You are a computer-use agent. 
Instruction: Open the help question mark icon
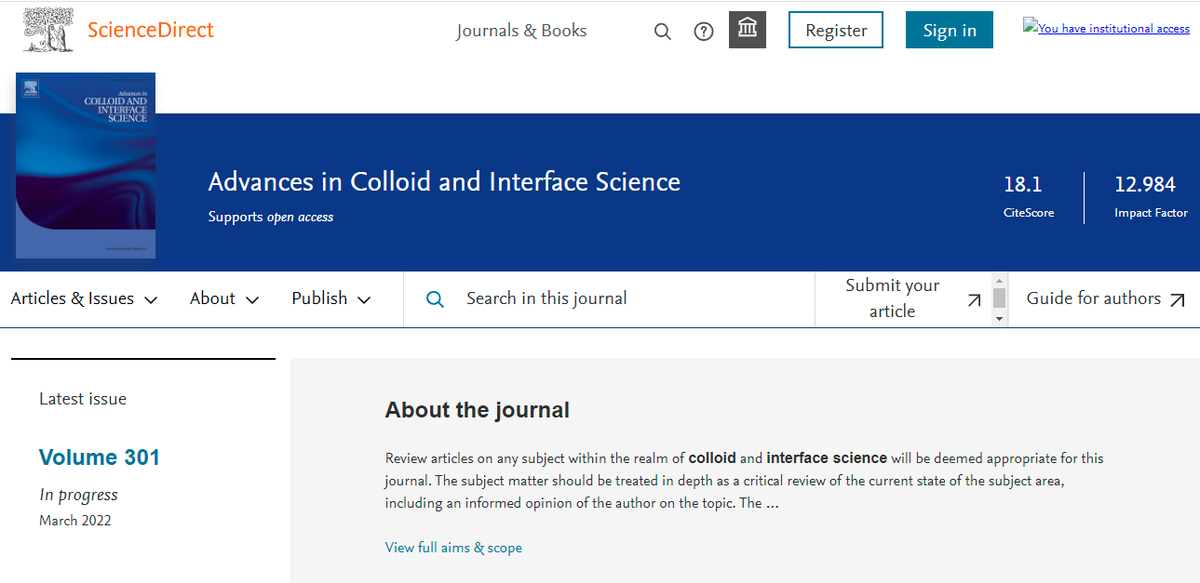(x=704, y=32)
